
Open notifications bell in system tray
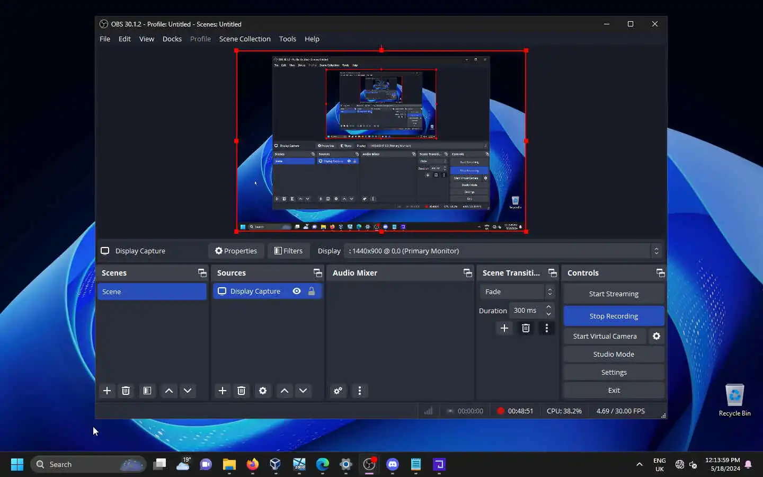pos(748,464)
